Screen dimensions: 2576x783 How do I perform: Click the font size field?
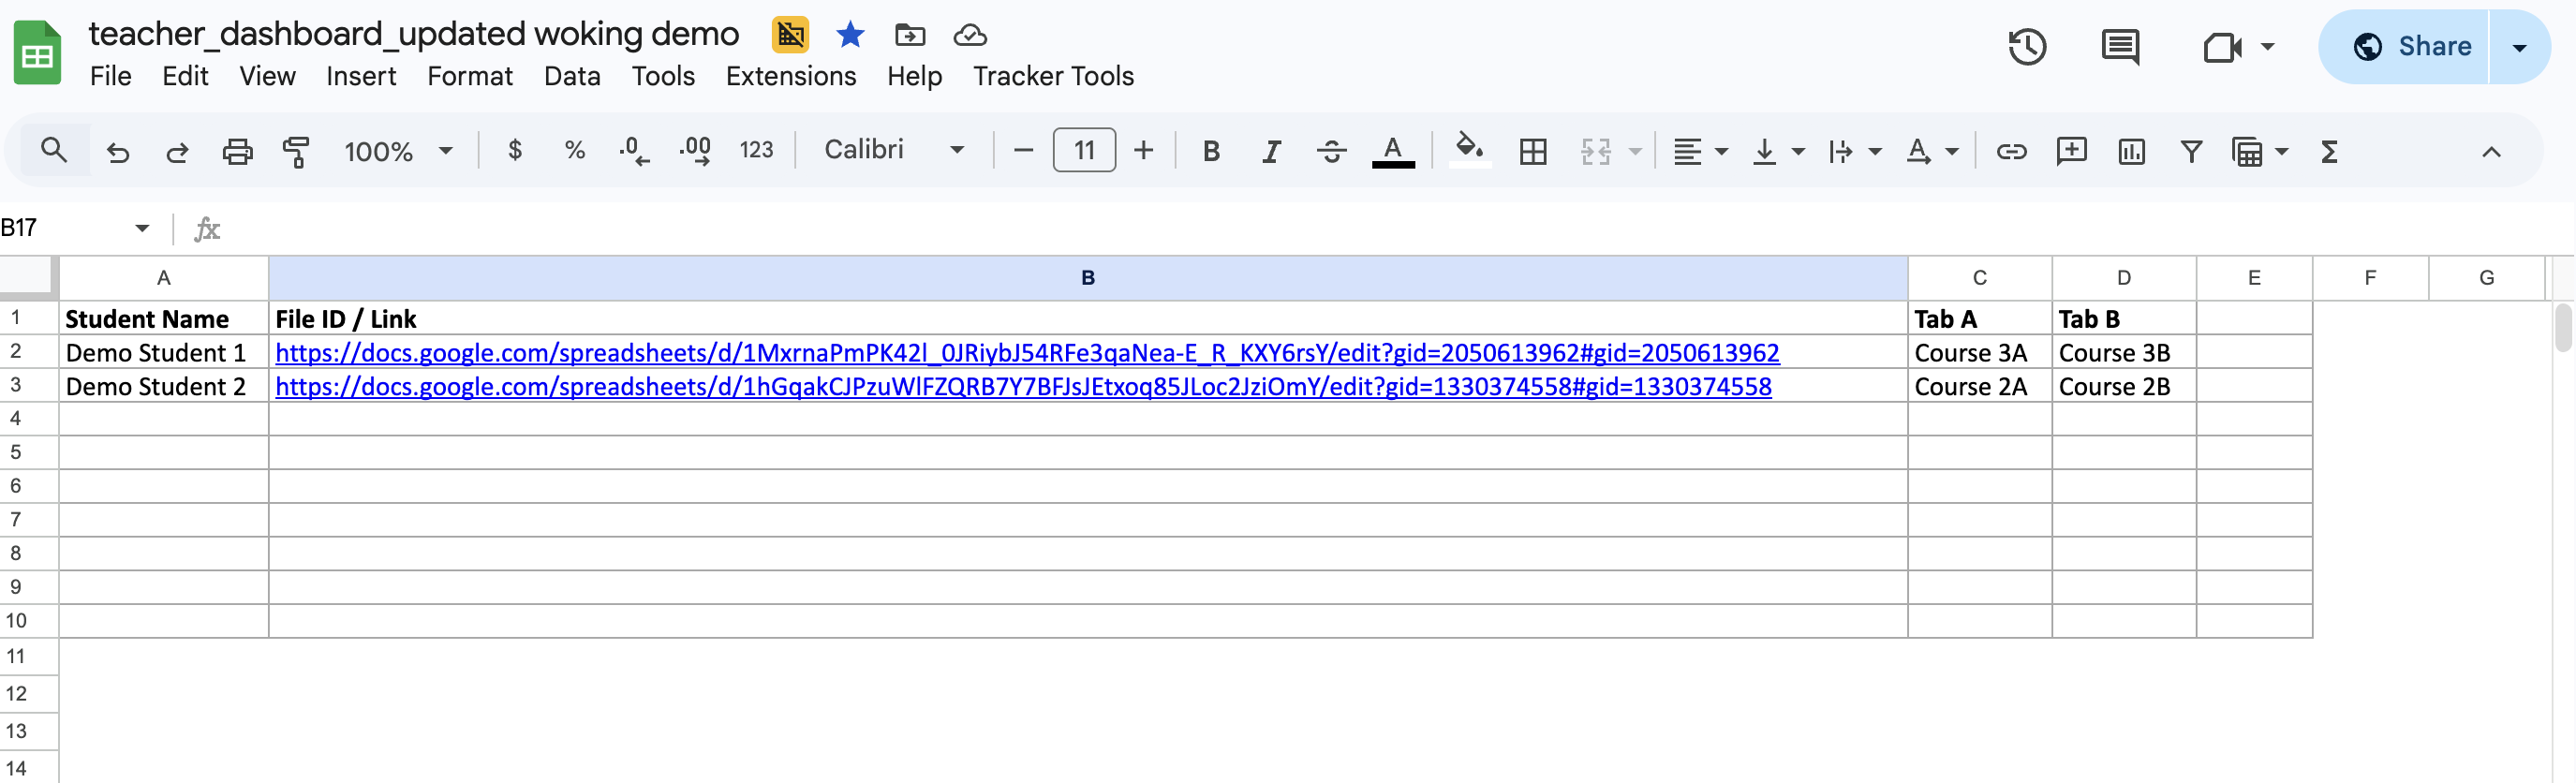(1084, 151)
